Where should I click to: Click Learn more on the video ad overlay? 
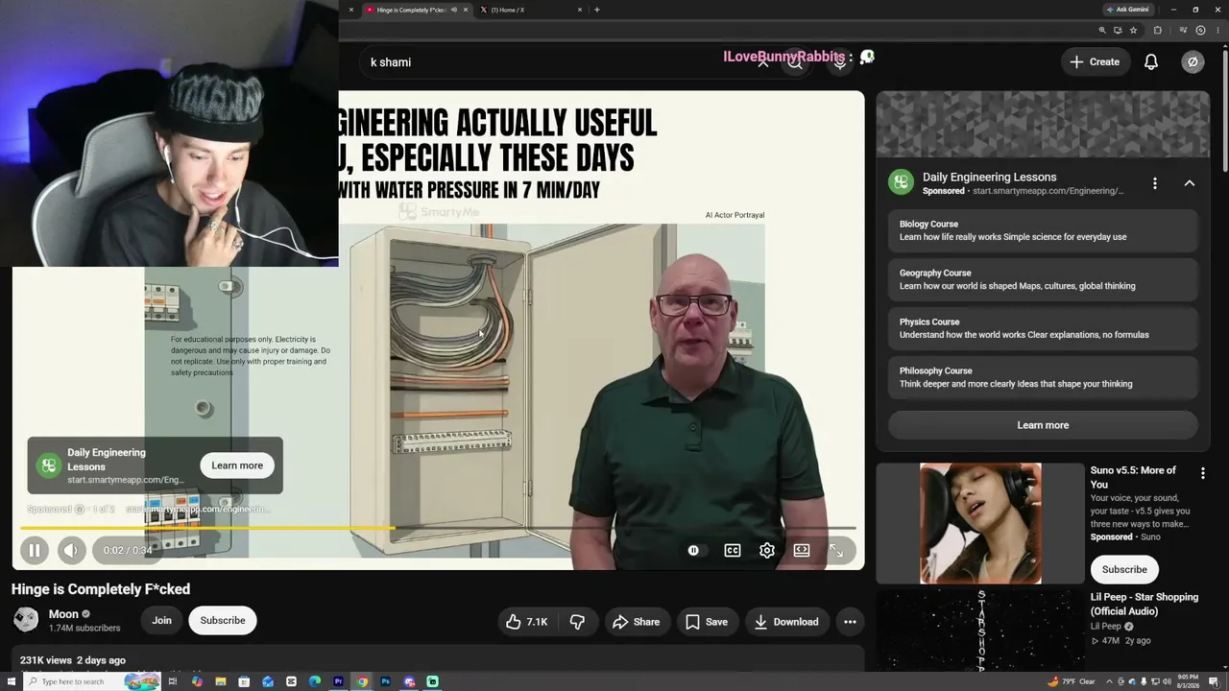[237, 465]
